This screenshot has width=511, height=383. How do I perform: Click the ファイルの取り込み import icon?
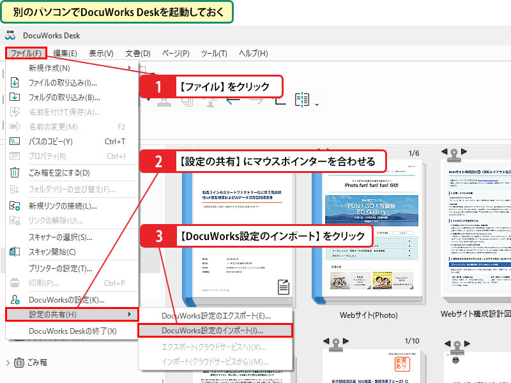point(15,83)
